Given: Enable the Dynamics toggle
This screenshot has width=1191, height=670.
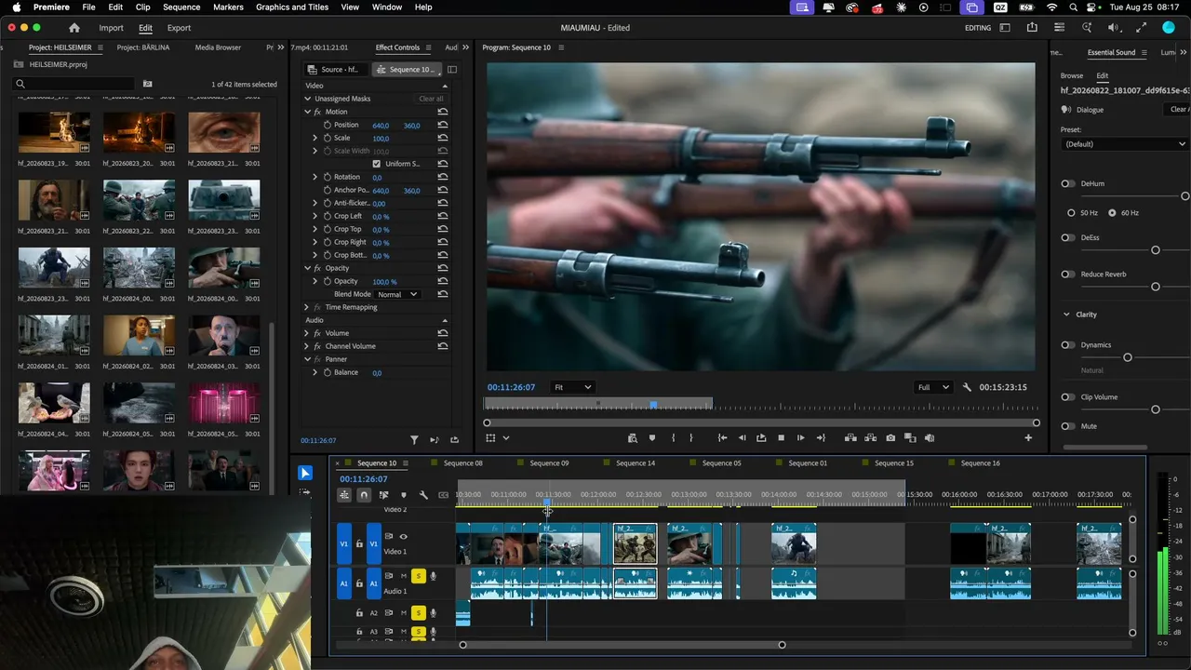Looking at the screenshot, I should [1068, 345].
